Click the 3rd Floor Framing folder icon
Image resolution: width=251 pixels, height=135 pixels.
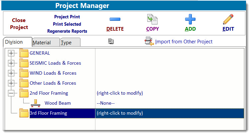pos(24,113)
